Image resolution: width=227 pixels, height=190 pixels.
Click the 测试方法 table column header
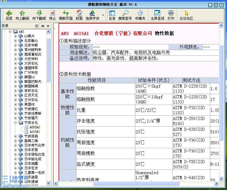pyautogui.click(x=191, y=80)
